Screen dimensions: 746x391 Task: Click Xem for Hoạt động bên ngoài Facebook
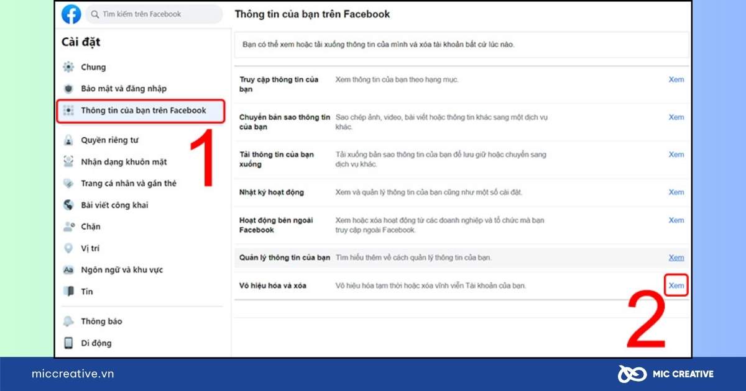(676, 220)
